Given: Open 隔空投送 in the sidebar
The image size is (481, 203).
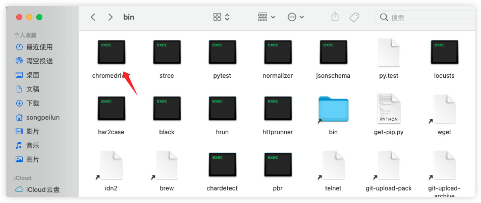Looking at the screenshot, I should pos(34,61).
